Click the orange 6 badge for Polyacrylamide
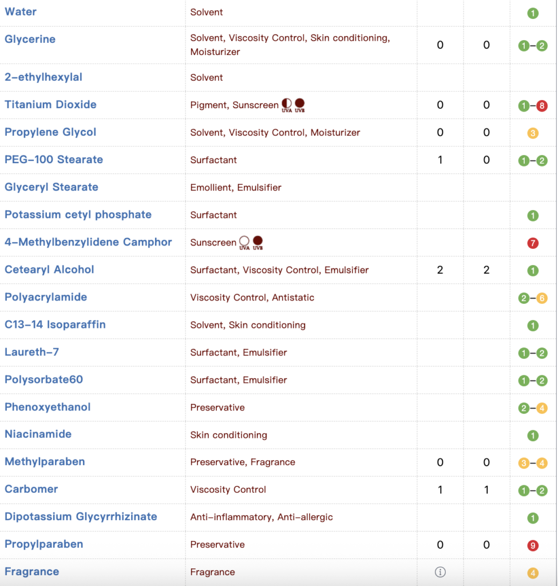 point(542,298)
